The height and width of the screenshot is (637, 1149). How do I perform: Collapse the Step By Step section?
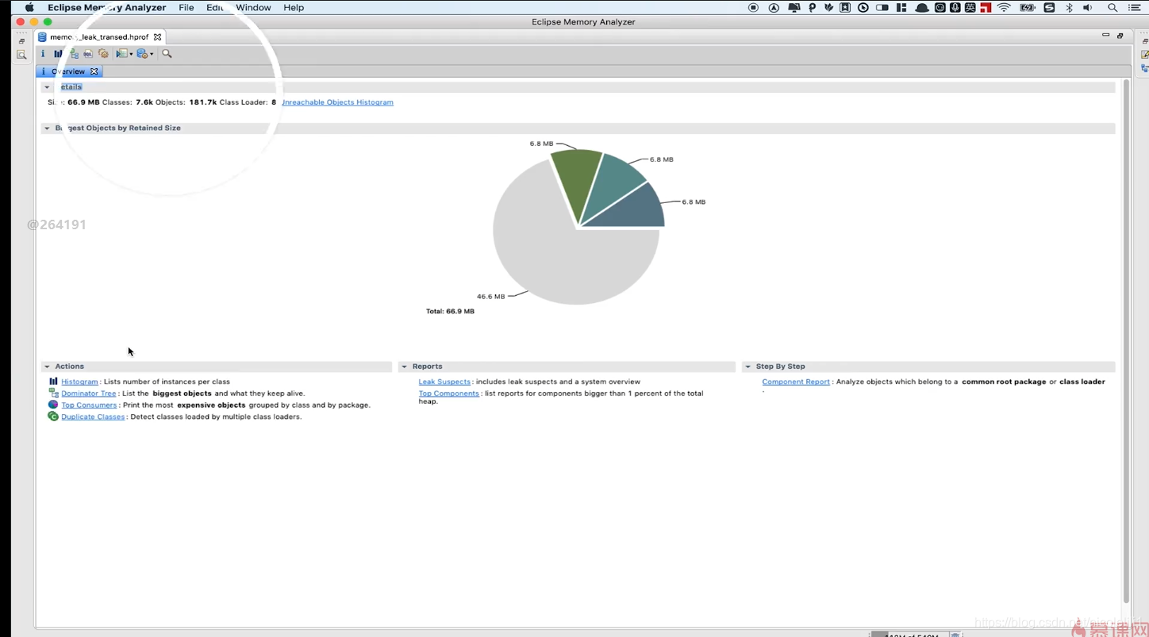tap(747, 366)
